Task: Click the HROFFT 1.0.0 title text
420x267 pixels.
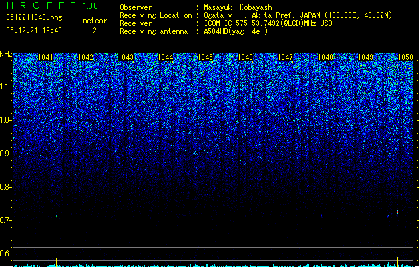Action: point(53,5)
